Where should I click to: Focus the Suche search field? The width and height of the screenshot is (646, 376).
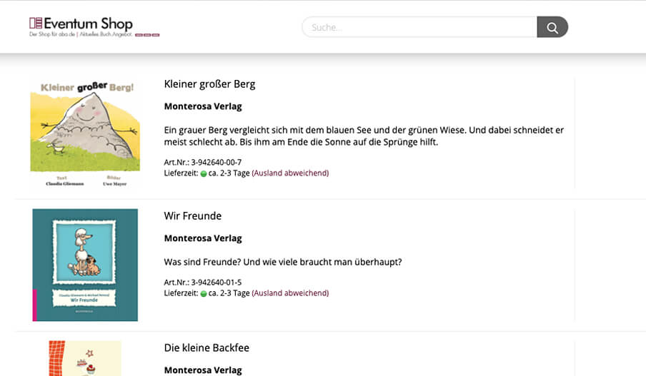tap(419, 27)
